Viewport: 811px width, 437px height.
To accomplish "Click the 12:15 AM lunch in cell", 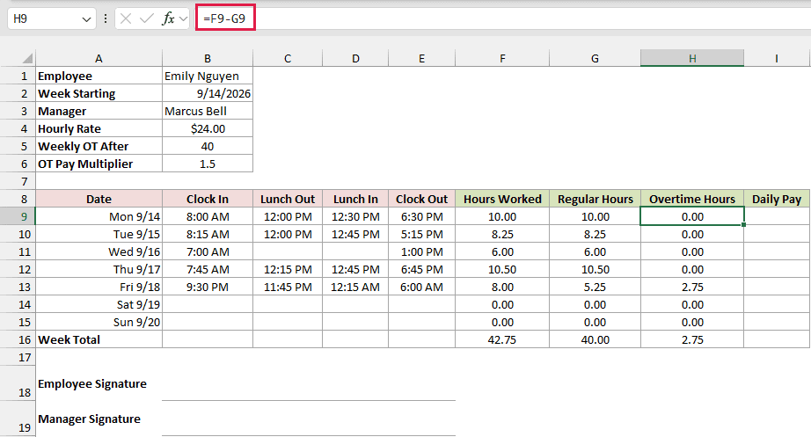I will pos(355,287).
